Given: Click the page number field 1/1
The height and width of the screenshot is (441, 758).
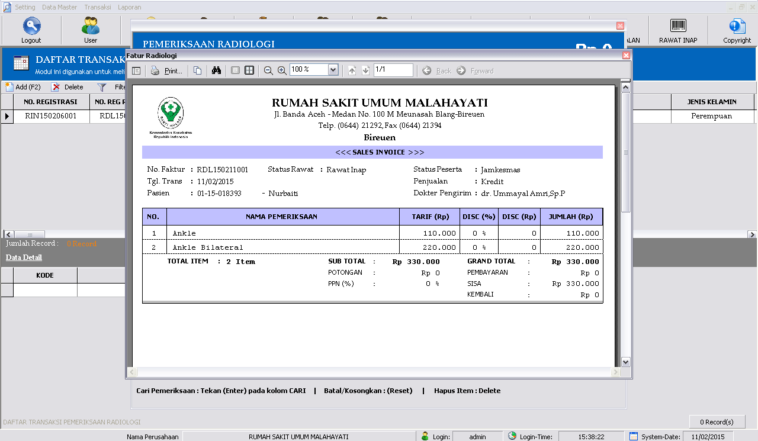Looking at the screenshot, I should click(x=393, y=70).
